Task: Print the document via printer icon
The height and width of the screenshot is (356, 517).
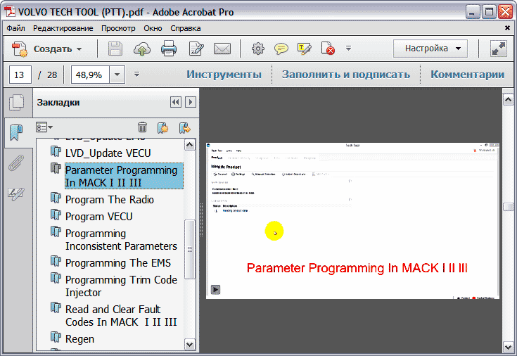Action: [x=169, y=49]
